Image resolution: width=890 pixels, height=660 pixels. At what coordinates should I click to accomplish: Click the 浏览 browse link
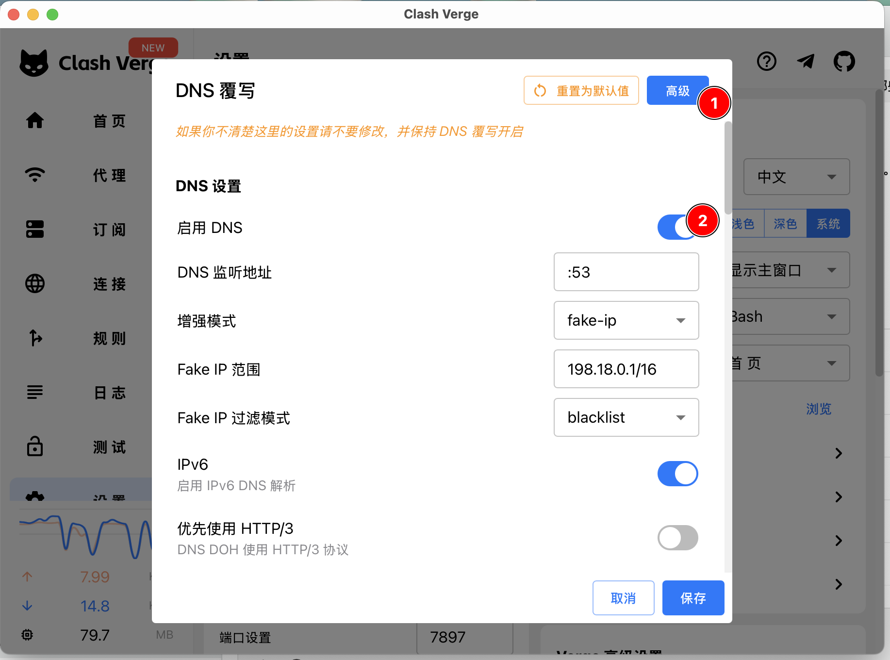819,409
